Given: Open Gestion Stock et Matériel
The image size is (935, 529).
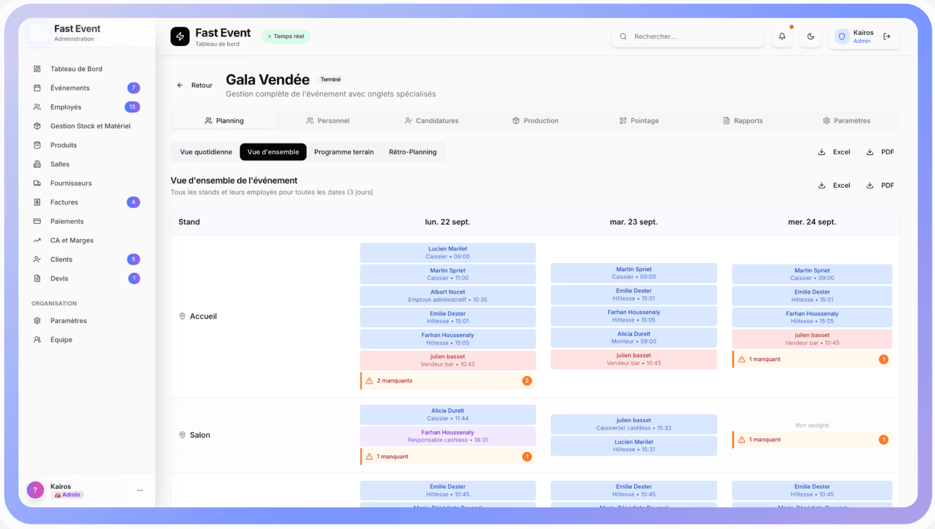Looking at the screenshot, I should [x=86, y=126].
